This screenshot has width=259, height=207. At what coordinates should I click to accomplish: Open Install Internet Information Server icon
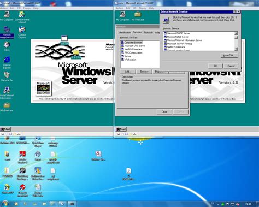click(x=7, y=93)
